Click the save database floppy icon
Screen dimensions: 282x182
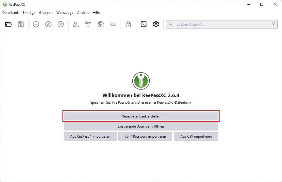click(21, 24)
